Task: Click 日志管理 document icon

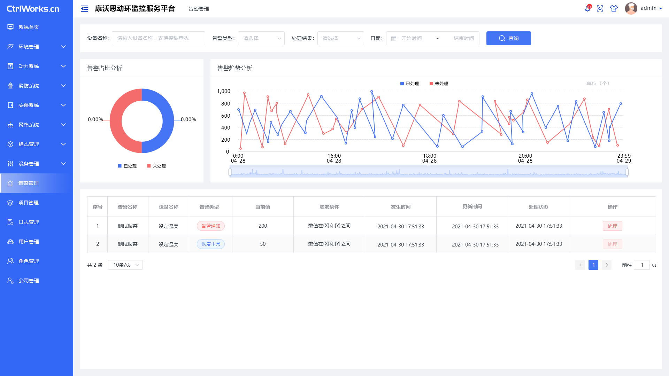Action: 10,222
